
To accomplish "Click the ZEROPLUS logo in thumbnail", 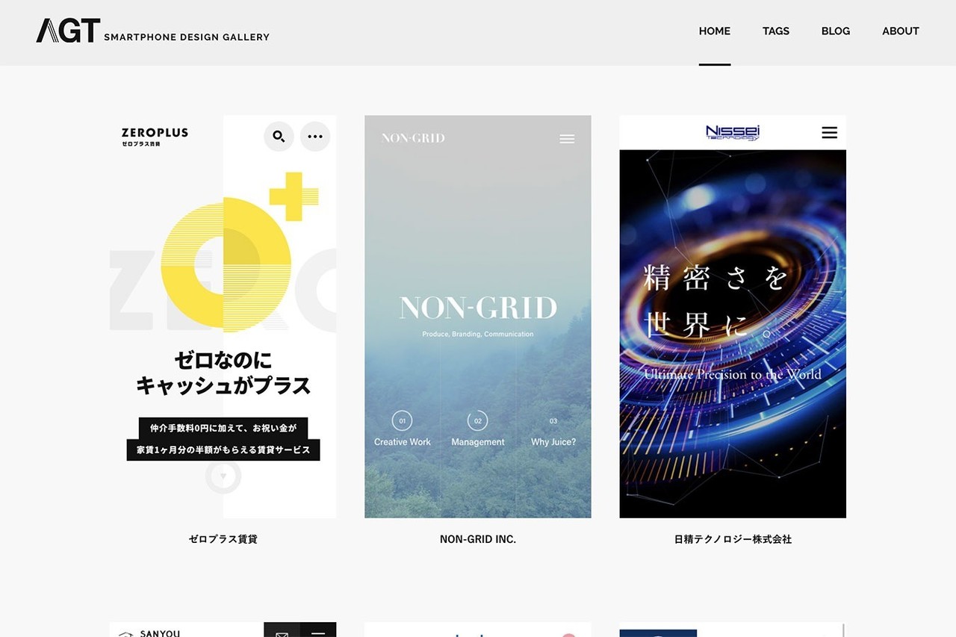I will pos(155,136).
